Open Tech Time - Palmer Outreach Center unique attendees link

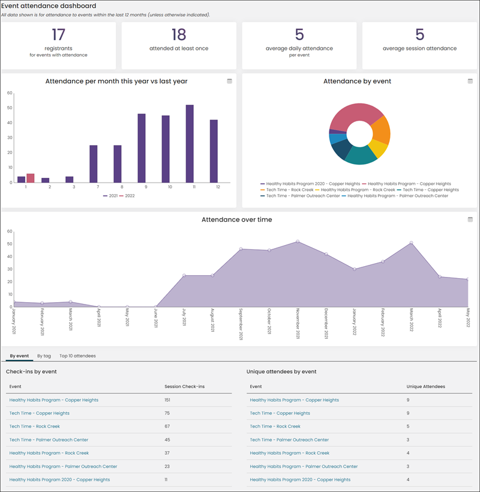289,440
